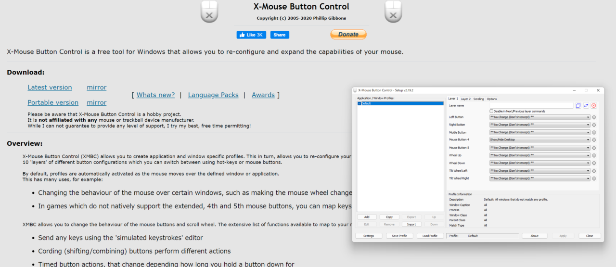The height and width of the screenshot is (267, 616).
Task: Open the Left Button action dropdown
Action: pyautogui.click(x=540, y=117)
